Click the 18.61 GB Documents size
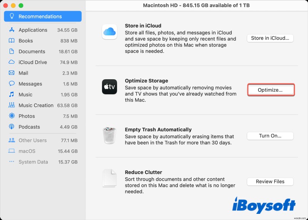This screenshot has width=308, height=220. click(x=68, y=52)
